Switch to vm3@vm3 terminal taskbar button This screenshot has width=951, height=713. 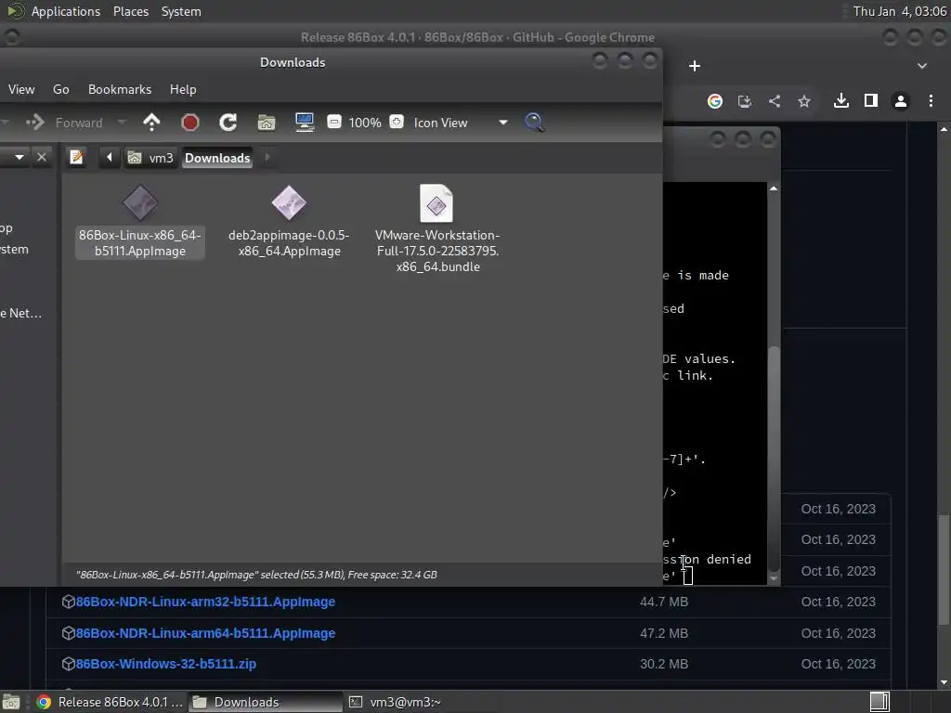[x=421, y=702]
